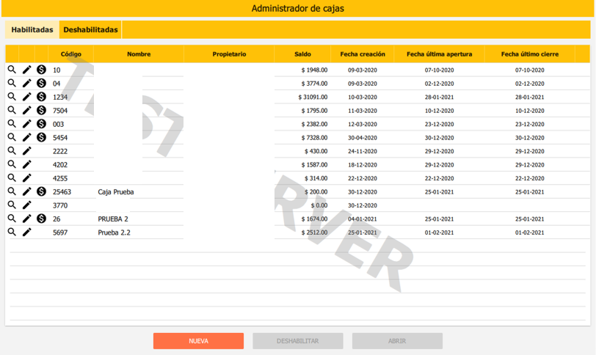
Task: Click the dollar icon for caja 003
Action: coord(42,123)
